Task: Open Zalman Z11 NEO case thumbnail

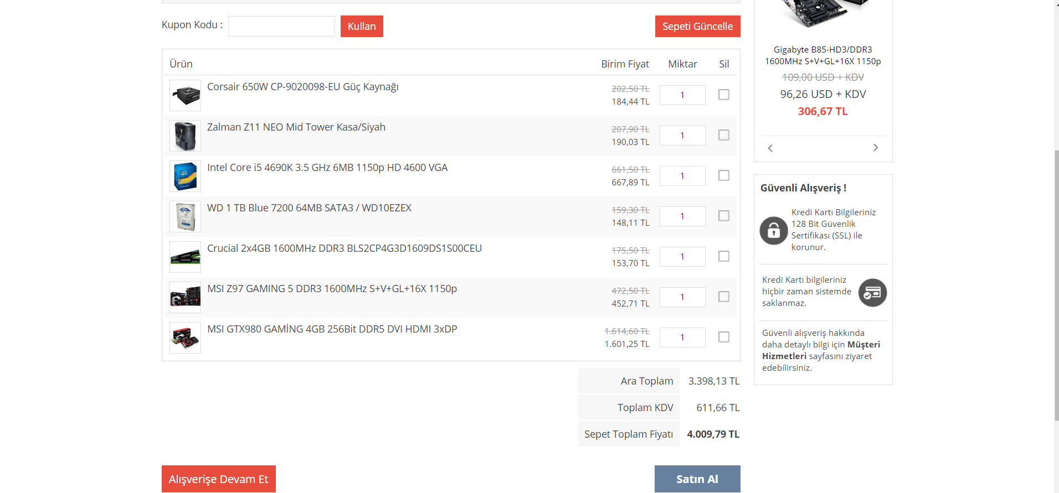Action: [185, 136]
